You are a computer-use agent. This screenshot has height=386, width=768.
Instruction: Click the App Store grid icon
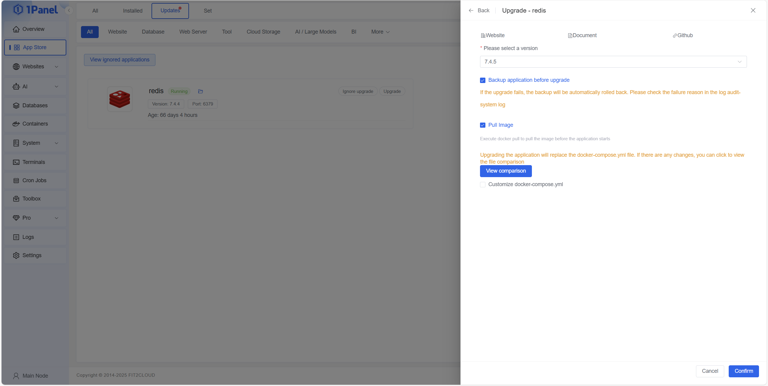click(17, 47)
